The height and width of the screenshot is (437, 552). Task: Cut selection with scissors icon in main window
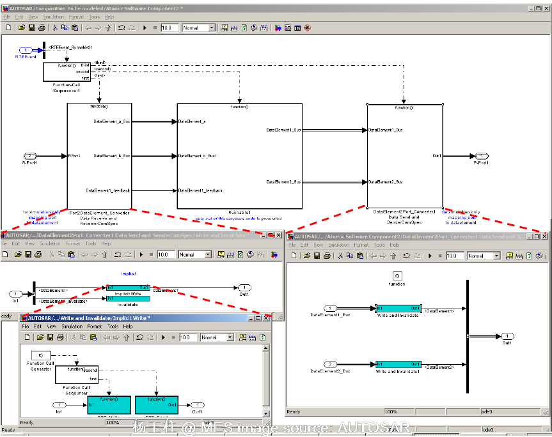(55, 27)
